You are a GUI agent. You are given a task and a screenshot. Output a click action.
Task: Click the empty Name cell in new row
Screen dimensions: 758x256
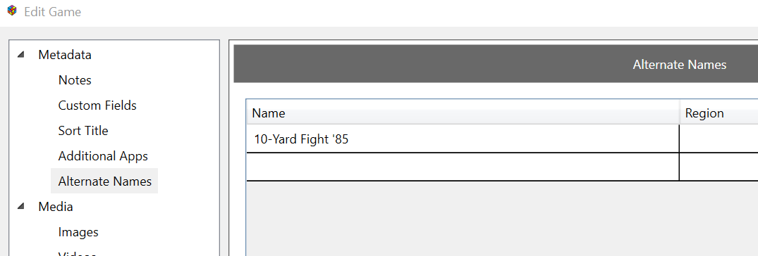[x=463, y=167]
